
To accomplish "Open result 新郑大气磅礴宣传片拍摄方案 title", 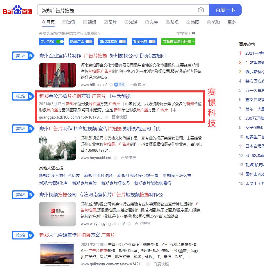I will click(x=77, y=235).
